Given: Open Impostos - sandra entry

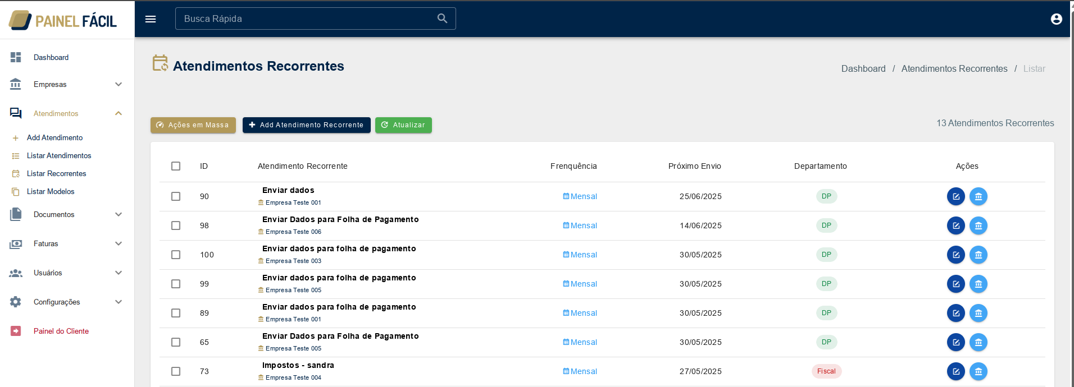Looking at the screenshot, I should coord(298,365).
